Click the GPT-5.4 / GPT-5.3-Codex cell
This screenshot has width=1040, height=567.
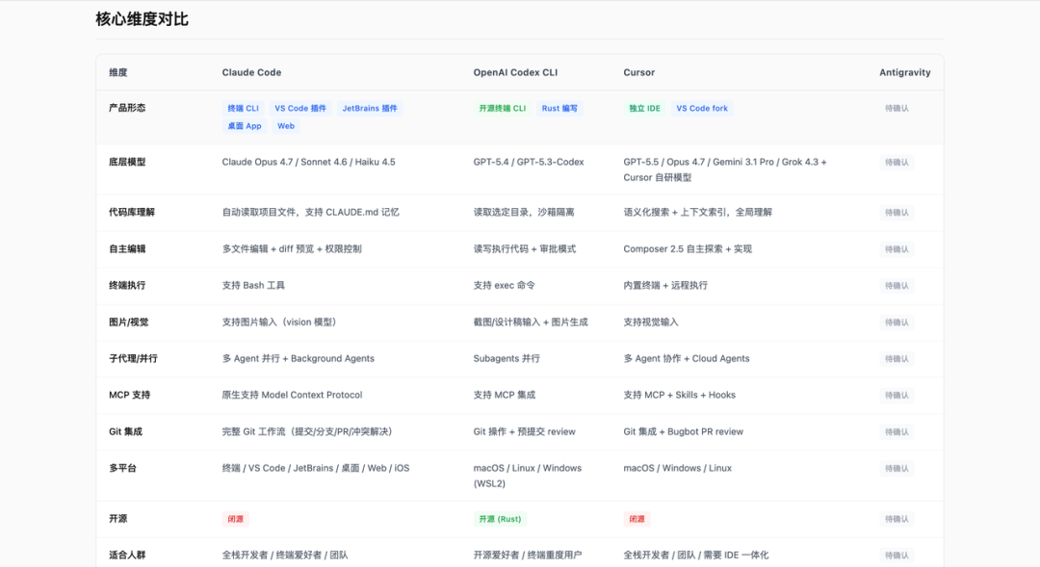point(529,162)
